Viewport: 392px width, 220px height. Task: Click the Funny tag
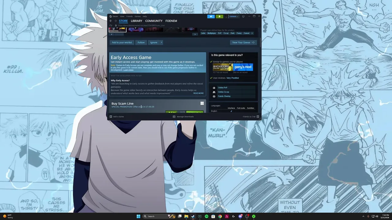pos(239,33)
